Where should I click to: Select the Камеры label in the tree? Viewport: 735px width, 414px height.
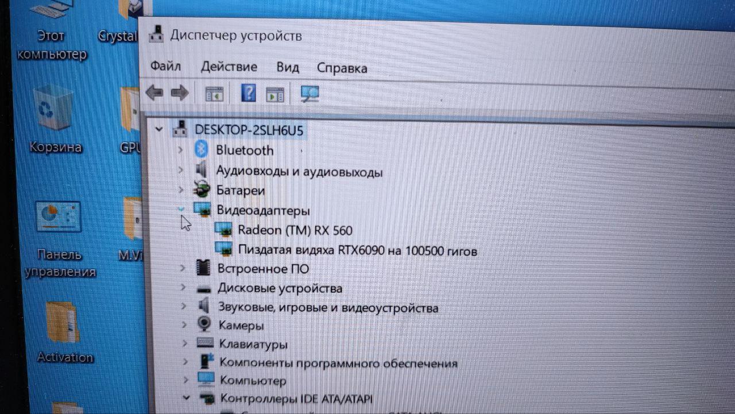pyautogui.click(x=241, y=326)
